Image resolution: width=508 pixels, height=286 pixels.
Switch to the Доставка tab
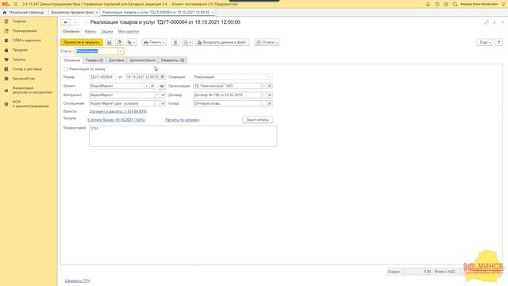coord(117,60)
